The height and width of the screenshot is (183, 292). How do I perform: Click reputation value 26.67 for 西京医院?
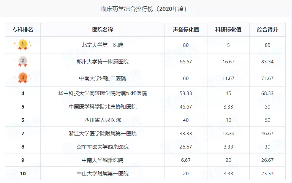click(x=186, y=147)
